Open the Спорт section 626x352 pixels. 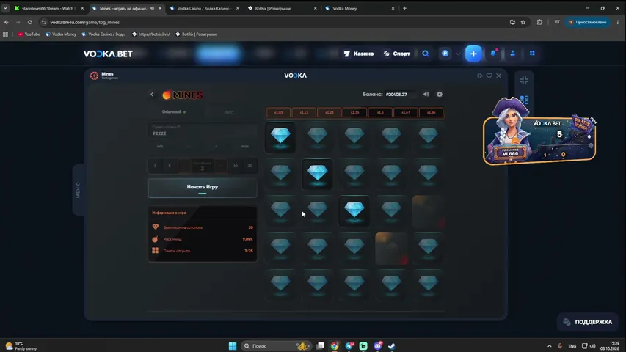click(x=397, y=54)
